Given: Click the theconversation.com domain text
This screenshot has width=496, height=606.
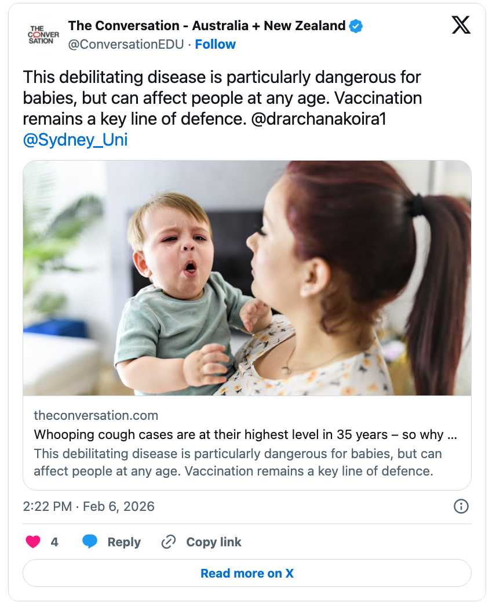Looking at the screenshot, I should [x=96, y=415].
